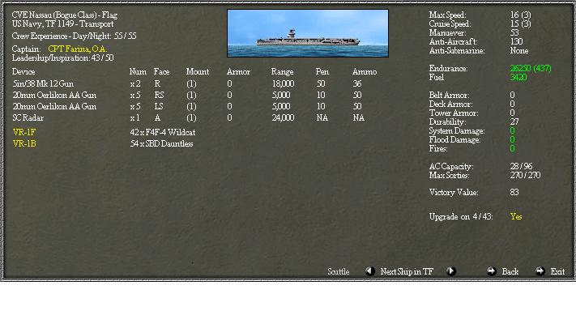Click the Ammo column header

point(365,71)
